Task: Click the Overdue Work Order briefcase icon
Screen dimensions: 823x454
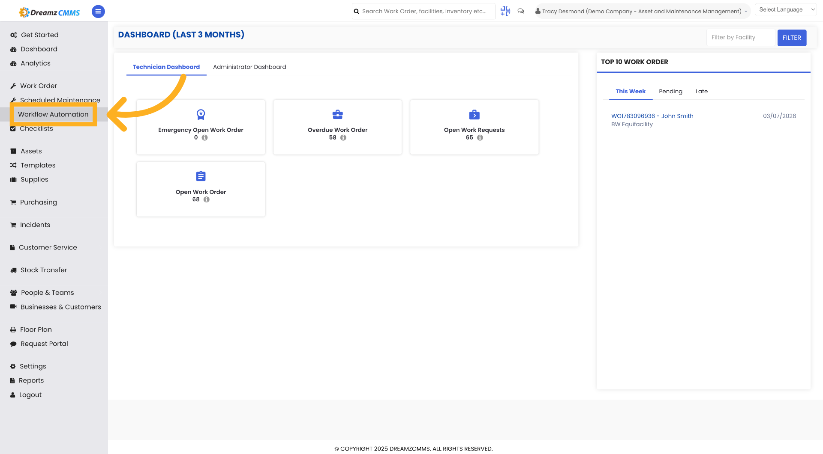Action: [x=337, y=114]
